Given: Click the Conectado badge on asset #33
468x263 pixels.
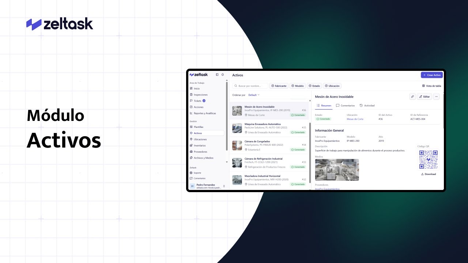Looking at the screenshot, I should tap(298, 167).
